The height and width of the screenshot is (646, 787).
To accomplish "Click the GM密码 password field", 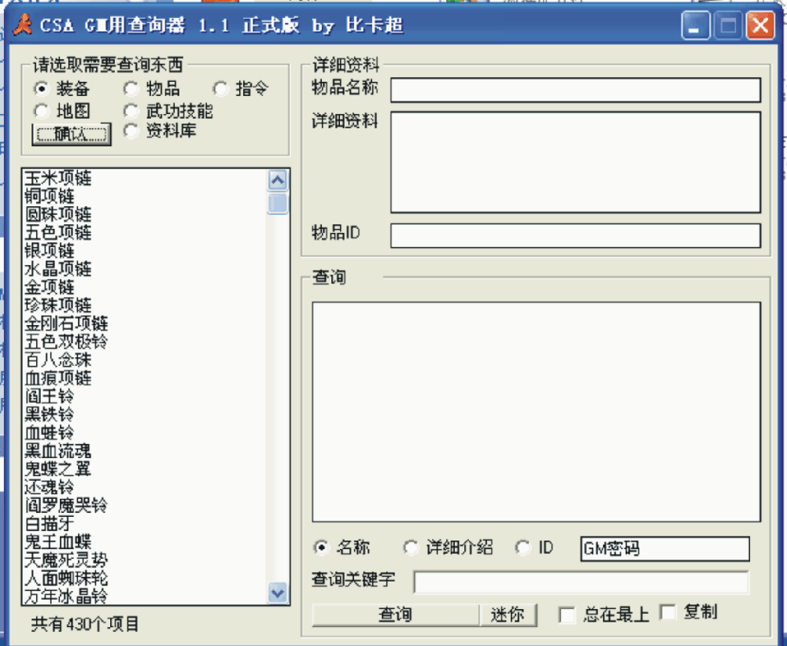I will coord(664,548).
